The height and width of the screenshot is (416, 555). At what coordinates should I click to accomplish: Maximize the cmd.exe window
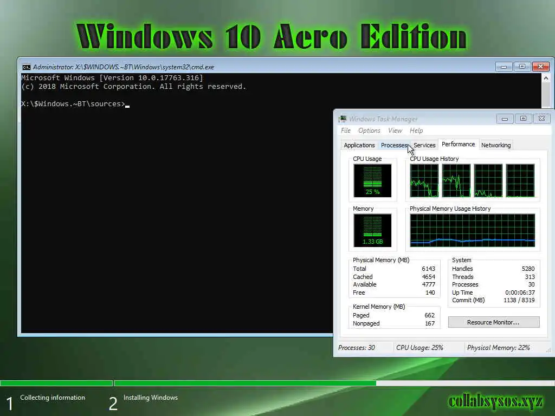click(522, 67)
